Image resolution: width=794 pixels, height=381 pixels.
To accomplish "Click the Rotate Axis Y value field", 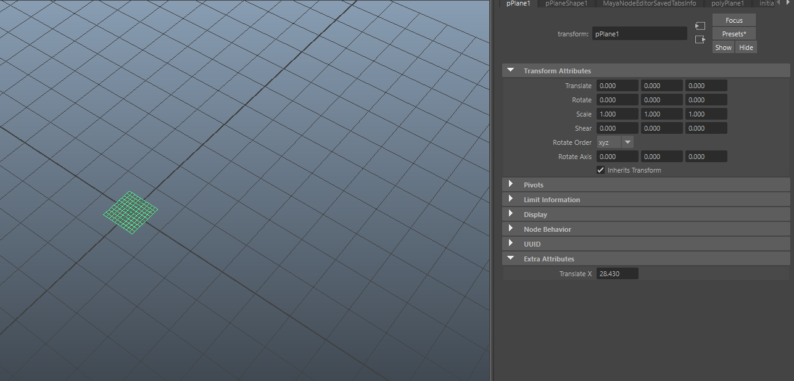I will (x=662, y=157).
